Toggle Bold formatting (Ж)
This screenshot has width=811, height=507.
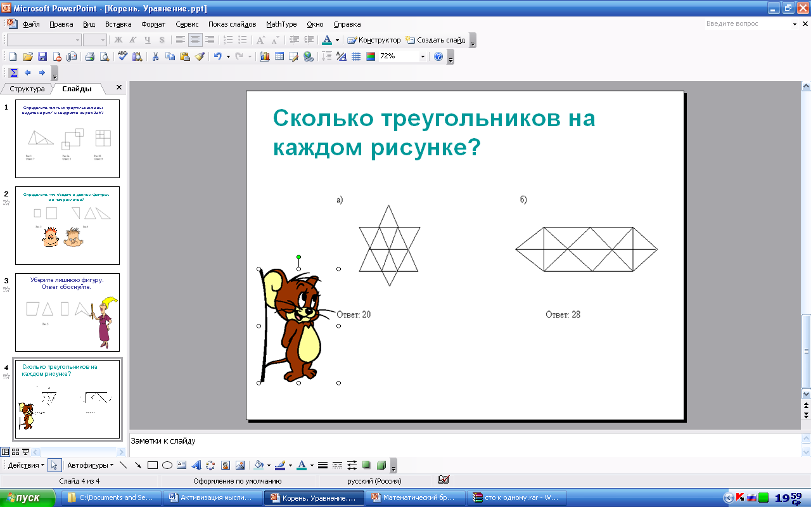pyautogui.click(x=118, y=40)
